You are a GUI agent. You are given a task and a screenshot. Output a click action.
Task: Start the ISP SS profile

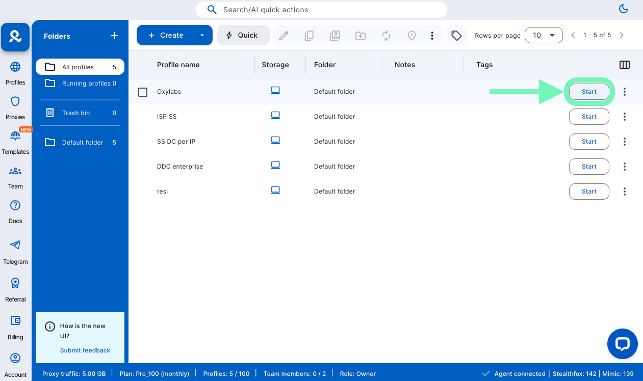(x=589, y=117)
